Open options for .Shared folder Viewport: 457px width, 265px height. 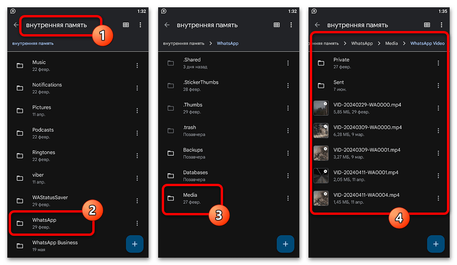pyautogui.click(x=288, y=63)
